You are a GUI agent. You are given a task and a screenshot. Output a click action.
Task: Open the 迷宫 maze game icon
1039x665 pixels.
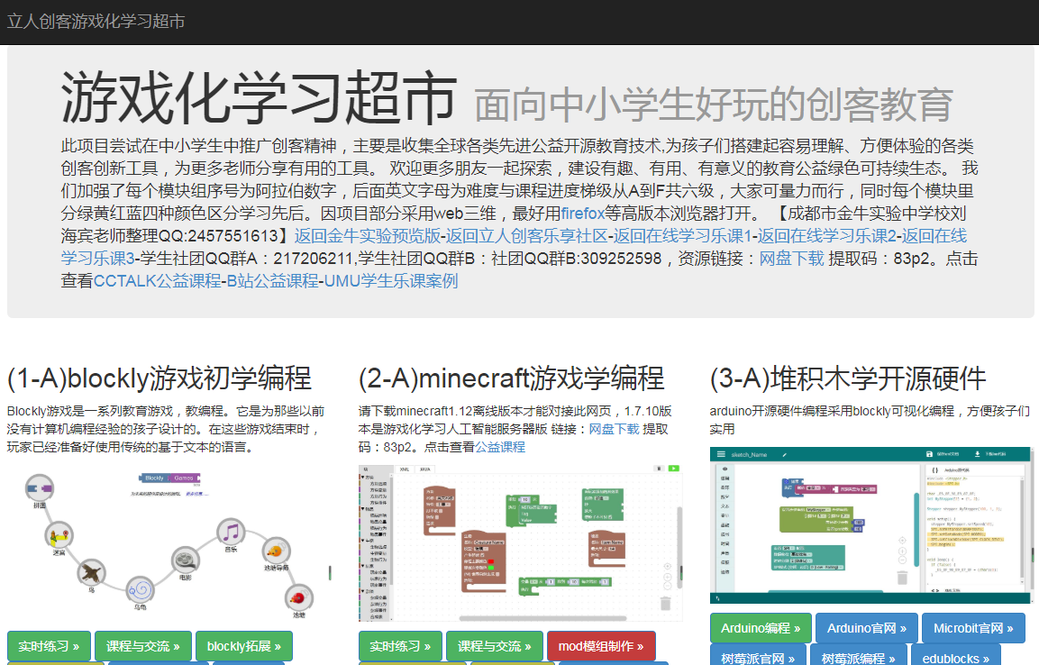tap(59, 535)
